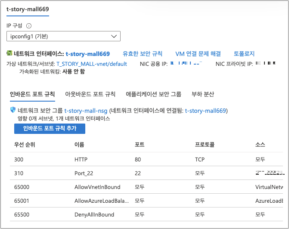Screen dimensions: 289x229
Task: Select the AllowAzureLoadBala... rule
Action: tap(102, 201)
